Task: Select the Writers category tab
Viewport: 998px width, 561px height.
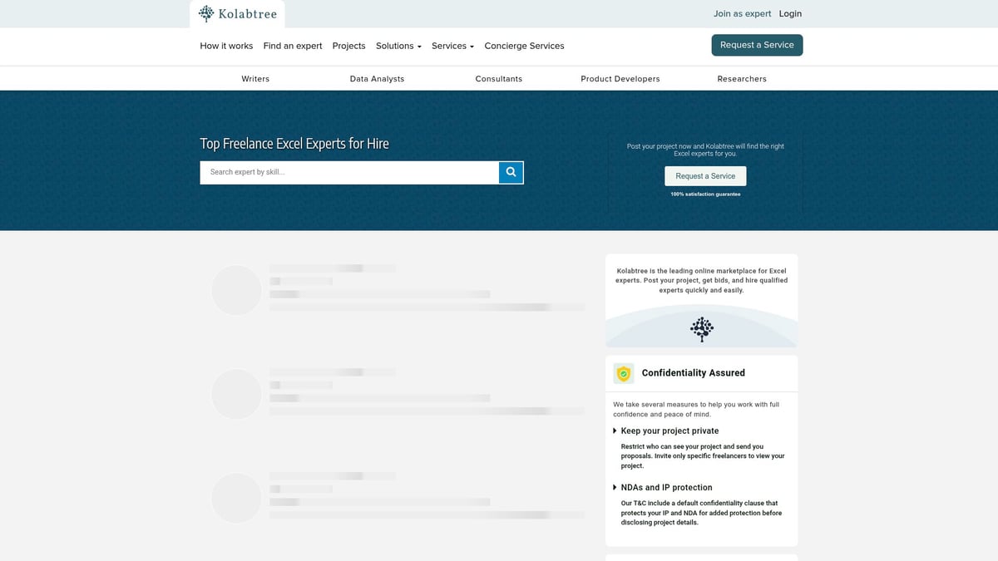Action: coord(255,79)
